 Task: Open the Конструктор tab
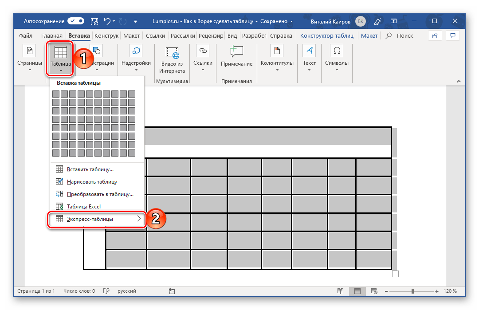[x=106, y=36]
